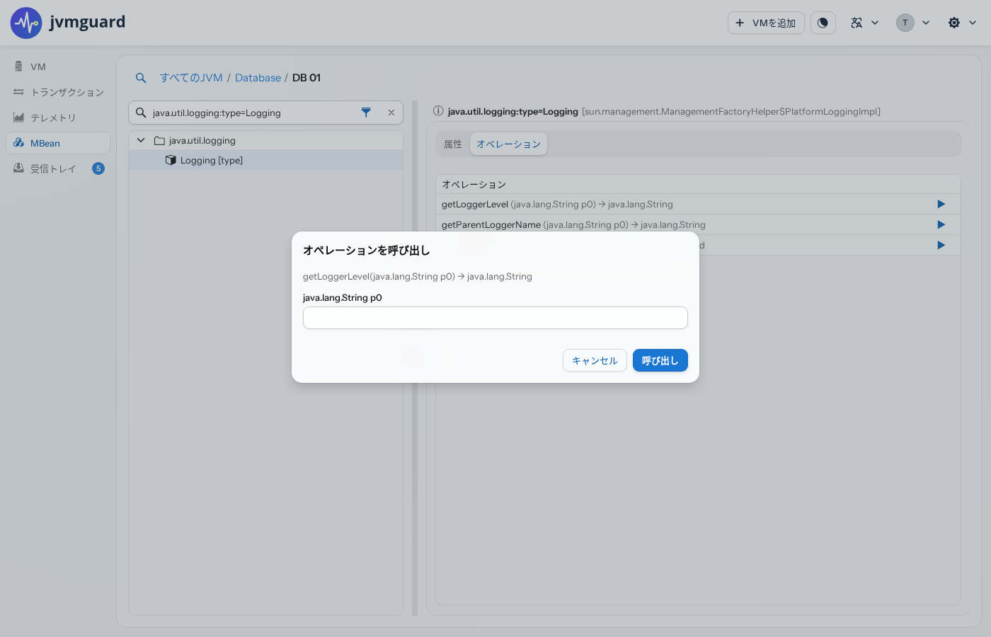
Task: Open トランザクション in the sidebar
Action: tap(58, 92)
